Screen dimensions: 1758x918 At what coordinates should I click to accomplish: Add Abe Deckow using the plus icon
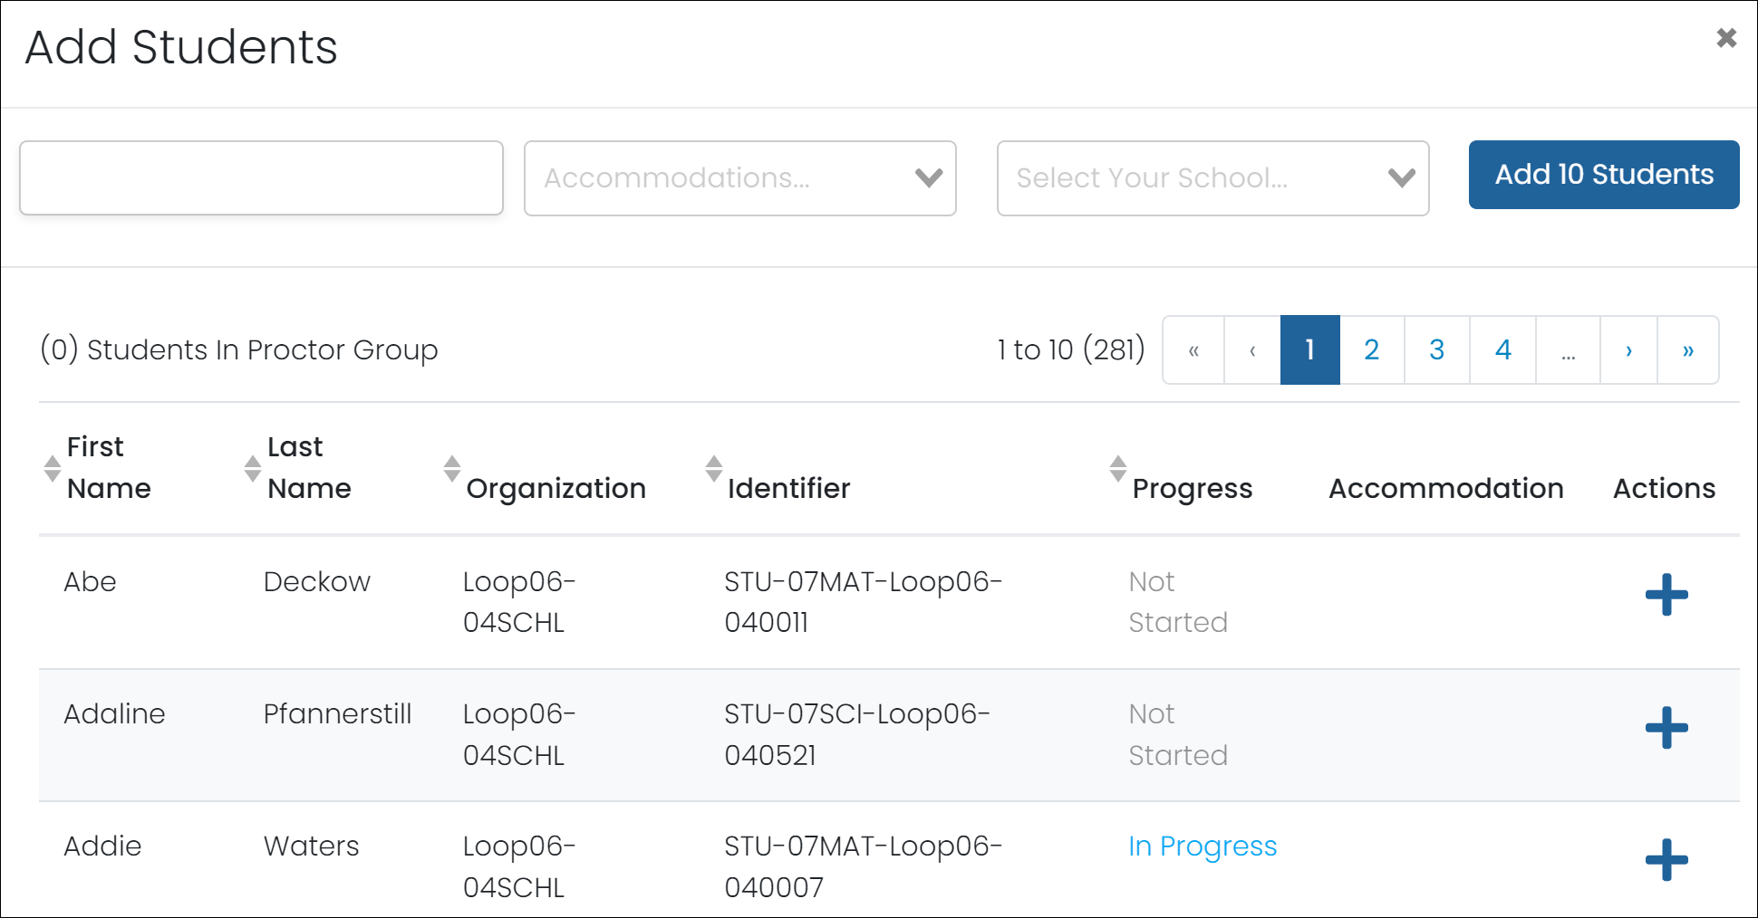coord(1666,595)
